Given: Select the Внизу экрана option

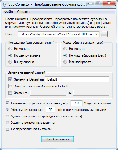Looking at the screenshot, I should [10, 62].
